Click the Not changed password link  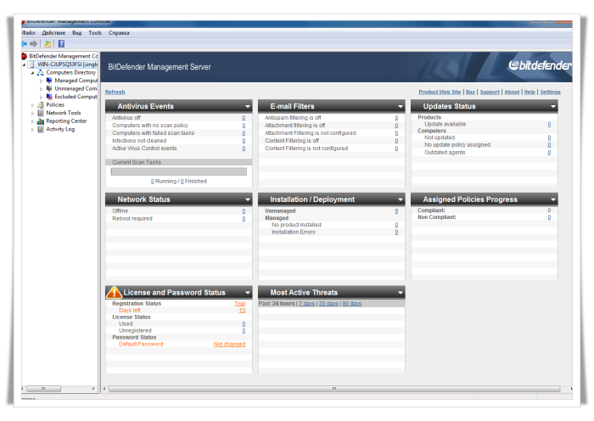pos(229,344)
